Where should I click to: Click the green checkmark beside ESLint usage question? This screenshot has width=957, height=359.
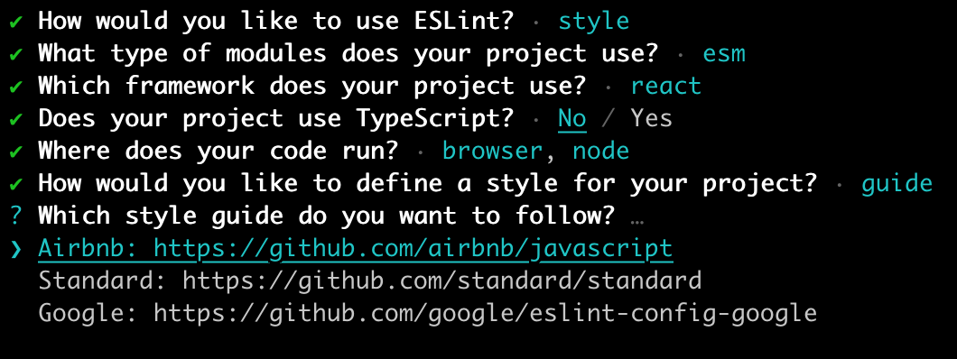(16, 22)
